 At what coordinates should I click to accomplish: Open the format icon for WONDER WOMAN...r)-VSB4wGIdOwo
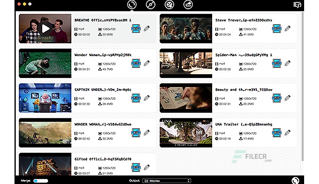[136, 133]
